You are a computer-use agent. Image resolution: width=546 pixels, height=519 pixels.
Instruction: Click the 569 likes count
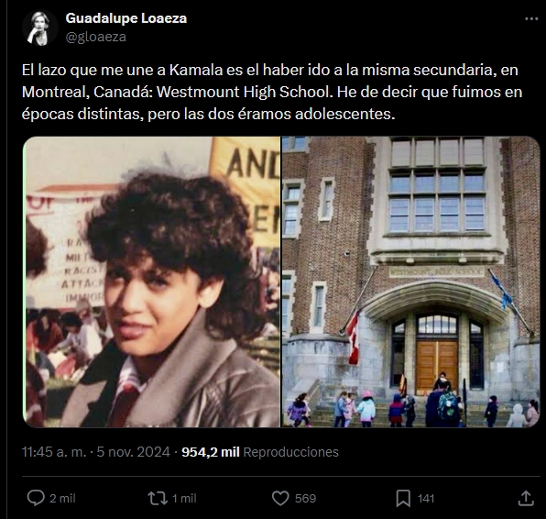coord(305,499)
